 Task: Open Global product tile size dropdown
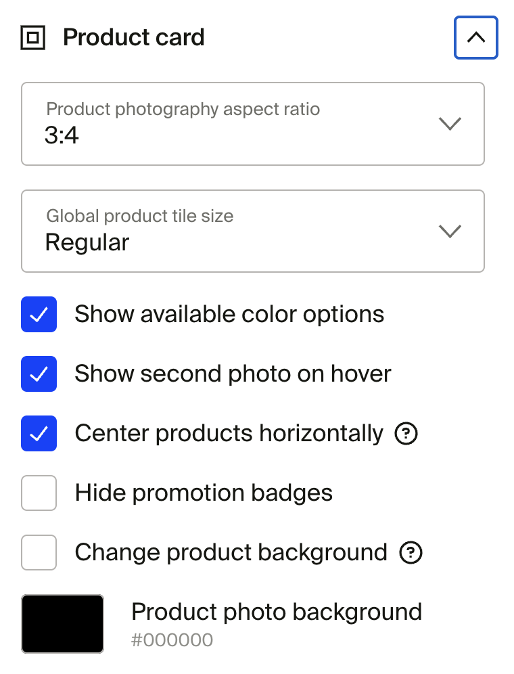pyautogui.click(x=253, y=231)
